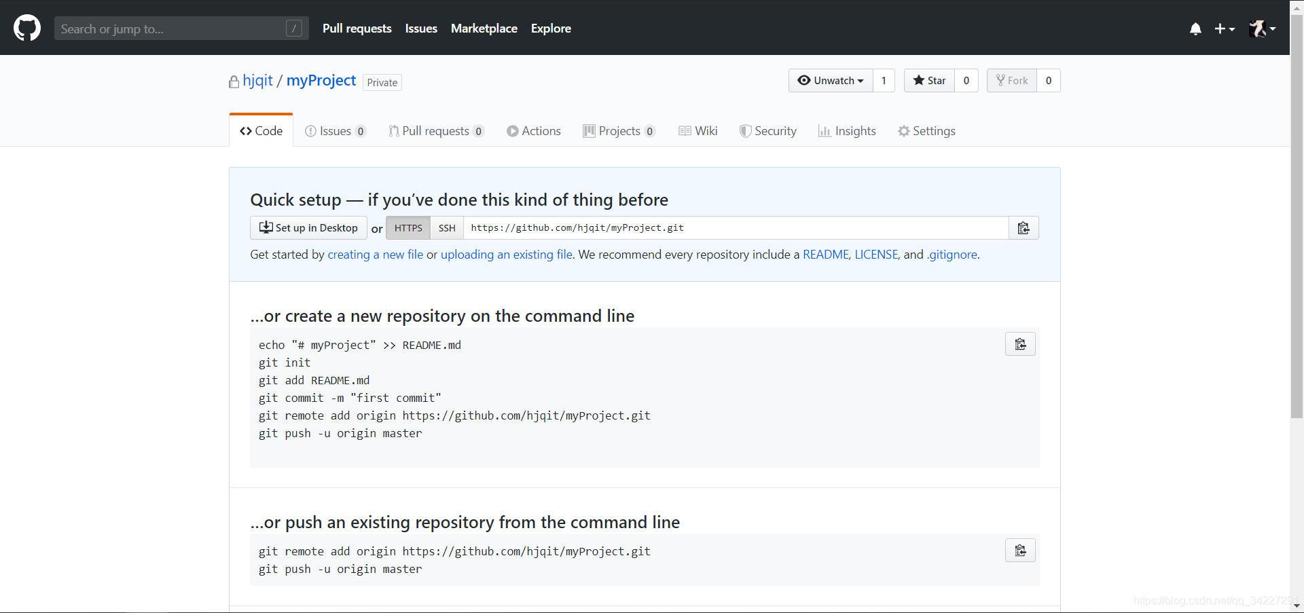Image resolution: width=1304 pixels, height=613 pixels.
Task: Select HTTPS clone URL option
Action: click(408, 228)
